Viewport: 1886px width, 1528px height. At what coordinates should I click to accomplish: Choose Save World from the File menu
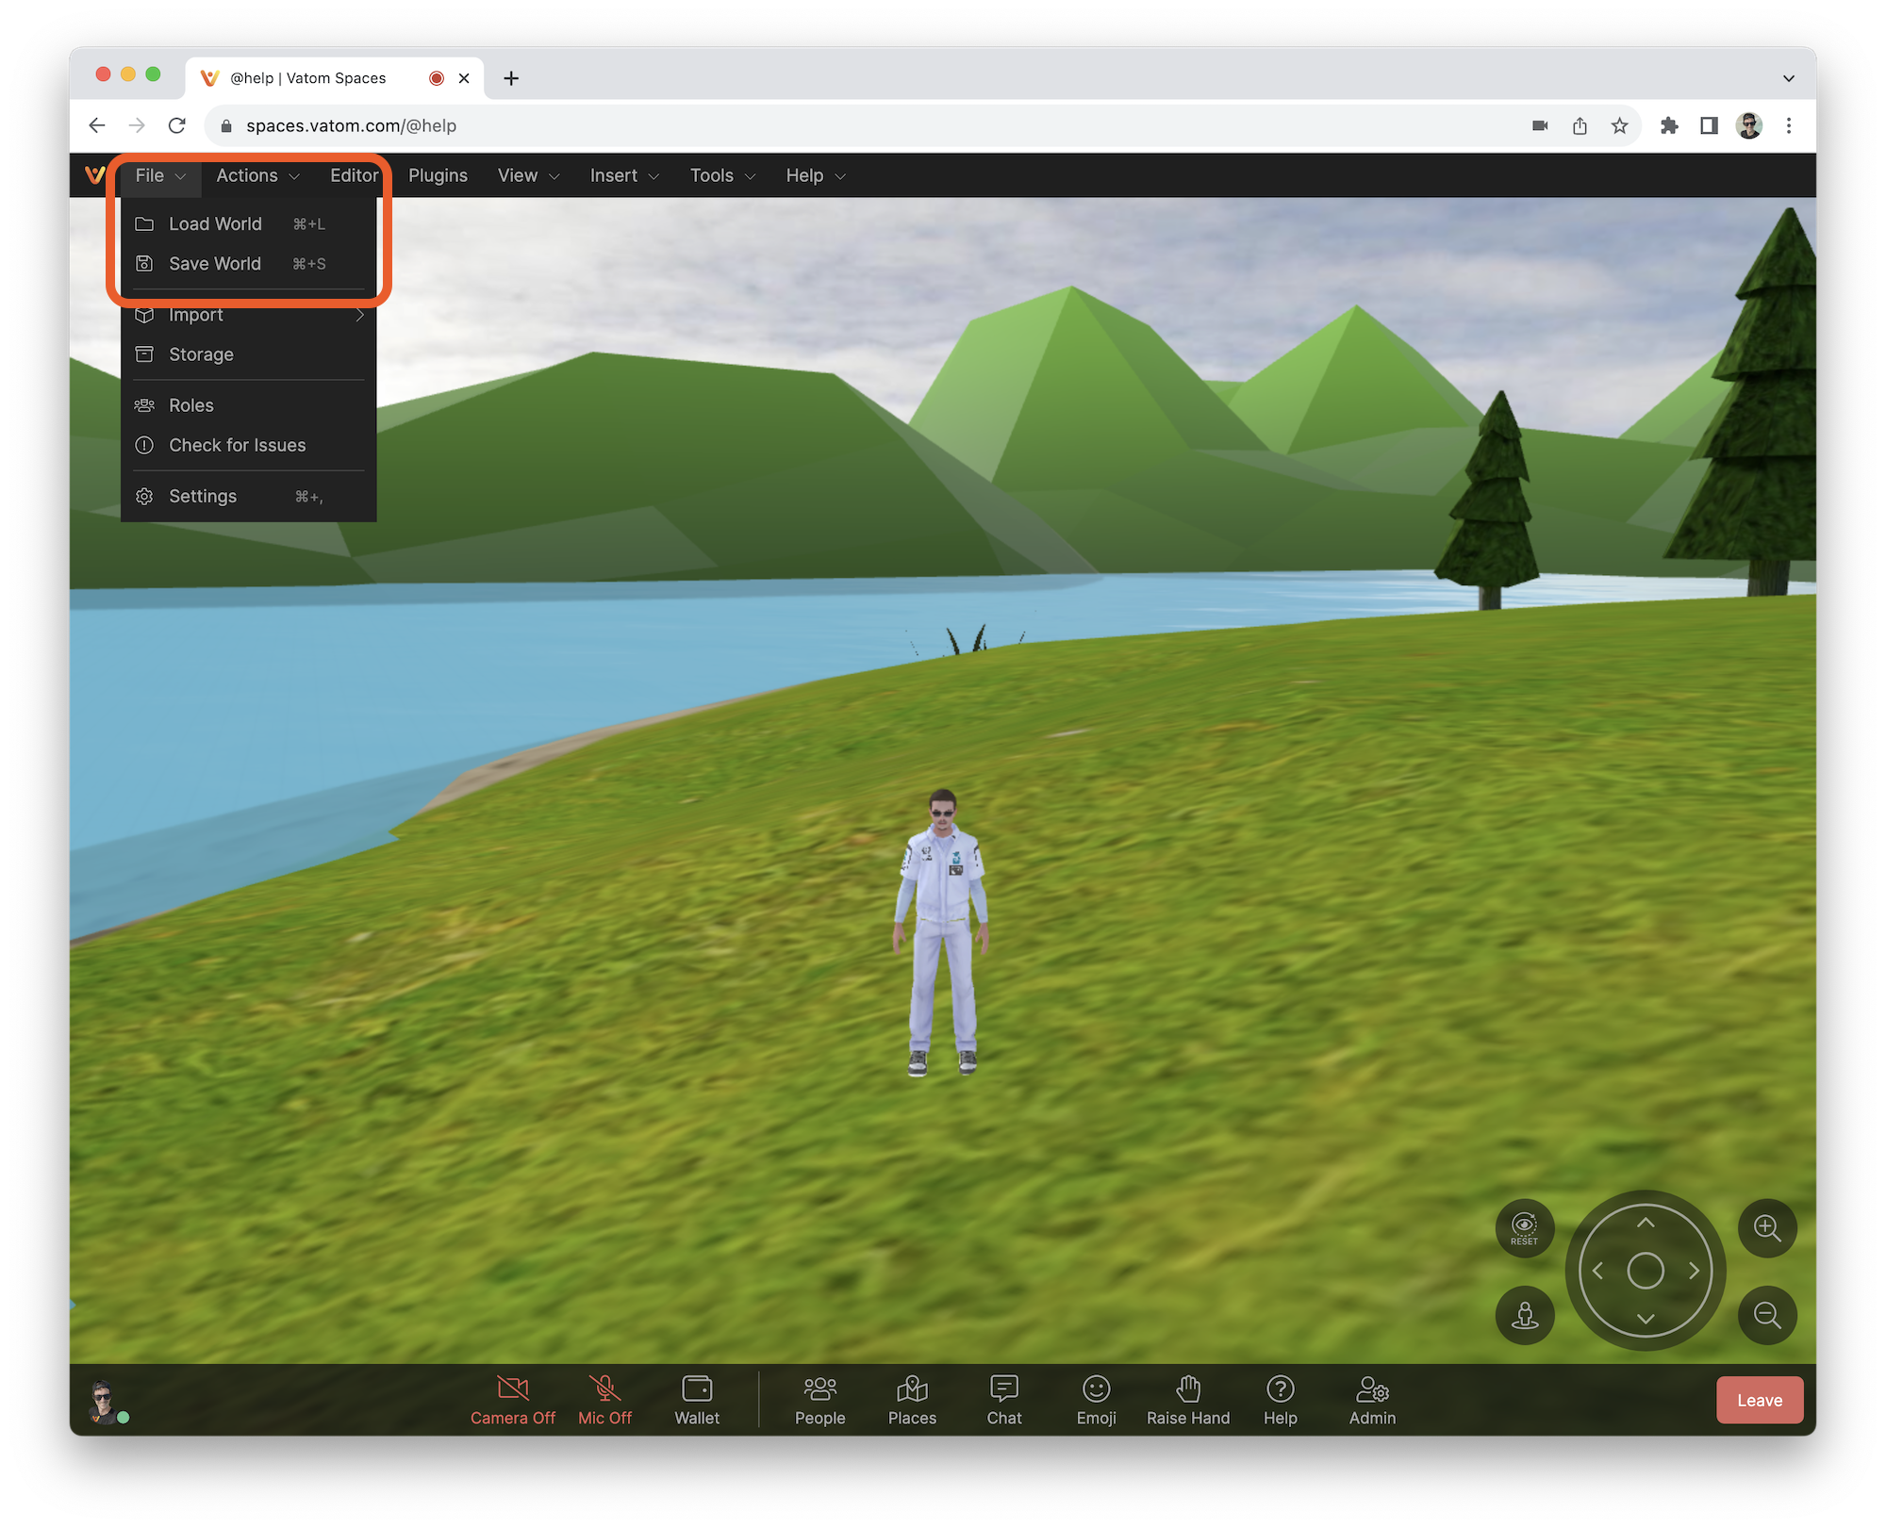(249, 264)
